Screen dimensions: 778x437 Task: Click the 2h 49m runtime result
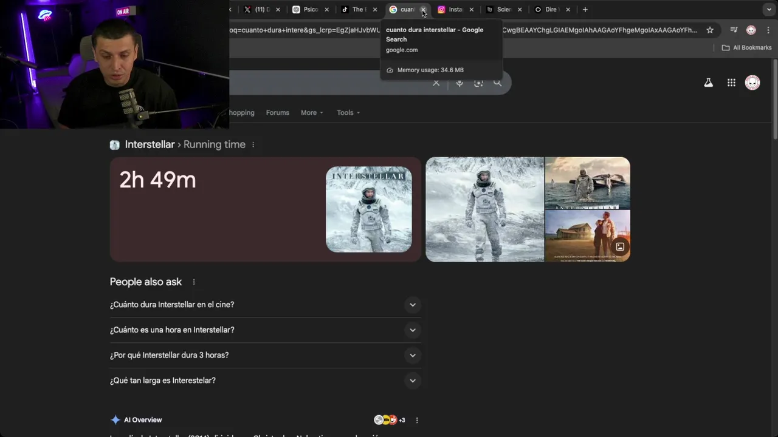(x=157, y=180)
